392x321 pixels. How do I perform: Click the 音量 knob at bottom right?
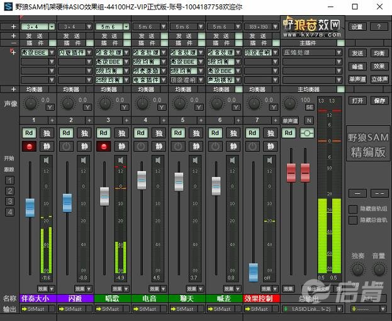point(379,270)
